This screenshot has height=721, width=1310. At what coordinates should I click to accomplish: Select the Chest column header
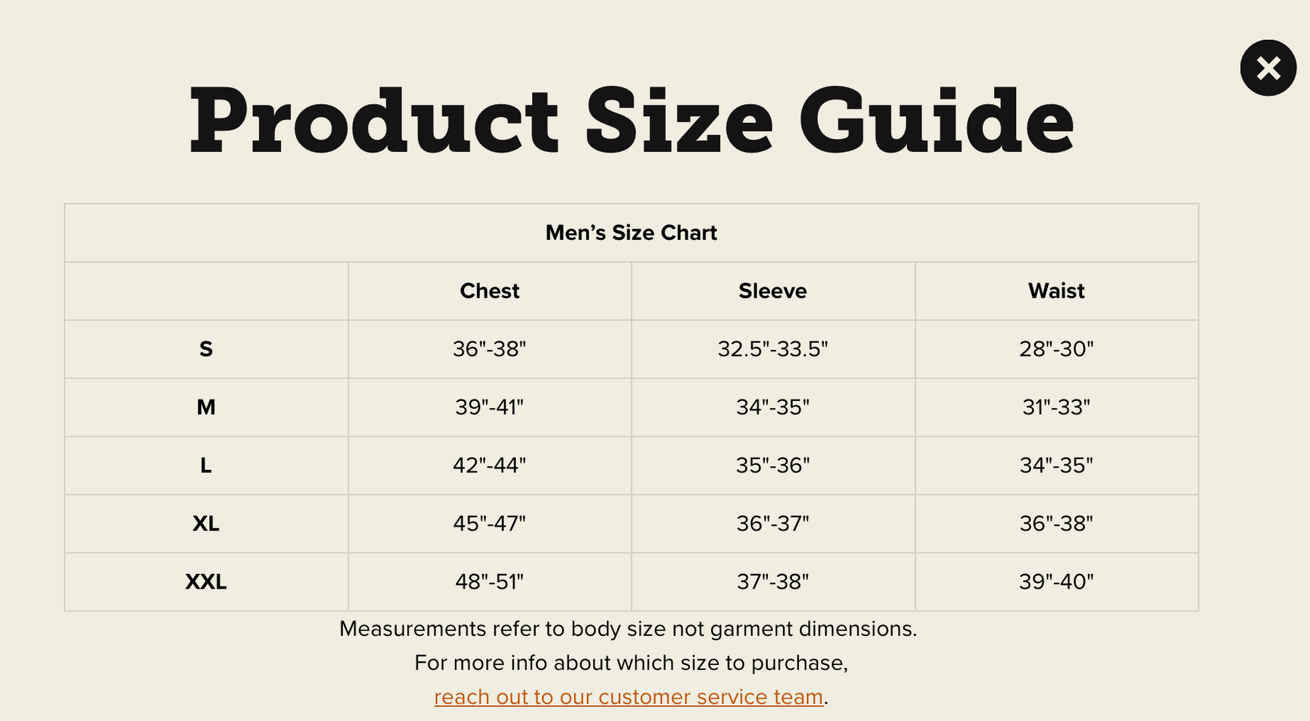489,291
